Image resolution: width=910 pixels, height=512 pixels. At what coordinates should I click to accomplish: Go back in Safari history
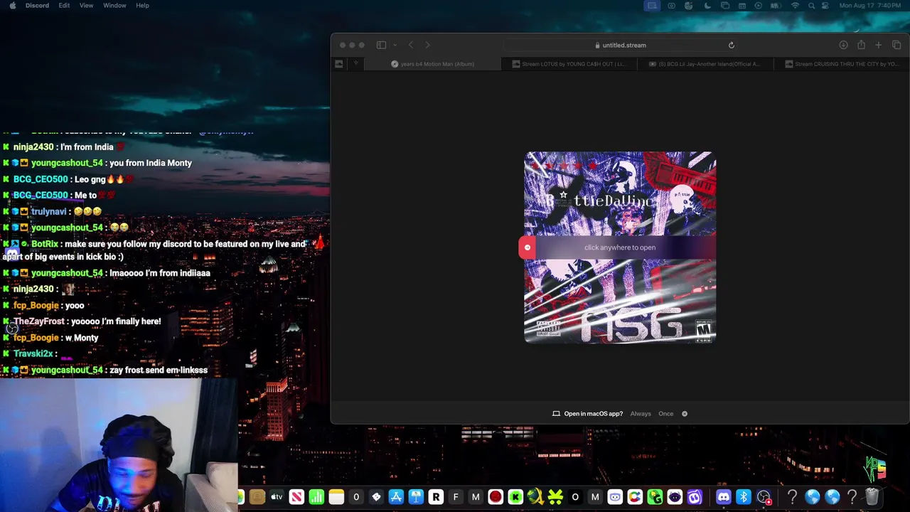[x=410, y=45]
